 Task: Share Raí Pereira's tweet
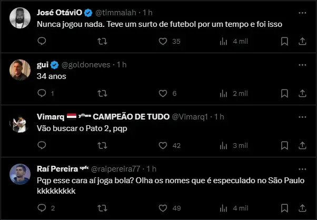(302, 208)
